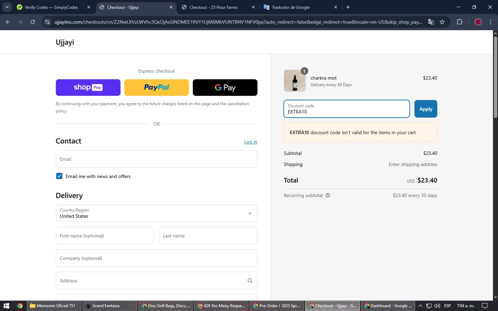Close the Checkout - Ujjayi tab

[171, 7]
